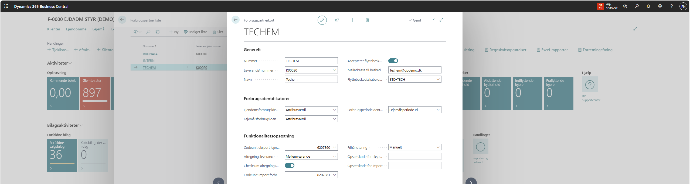Open the Lejemål navigation menu

(x=99, y=29)
